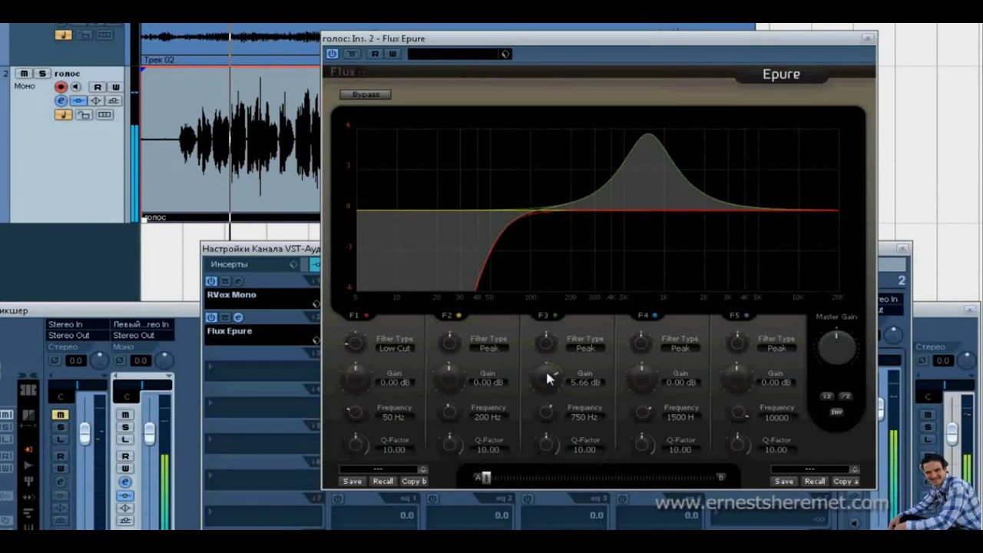Click plugin window write automation W button
Screen dimensions: 983x553
click(x=392, y=54)
